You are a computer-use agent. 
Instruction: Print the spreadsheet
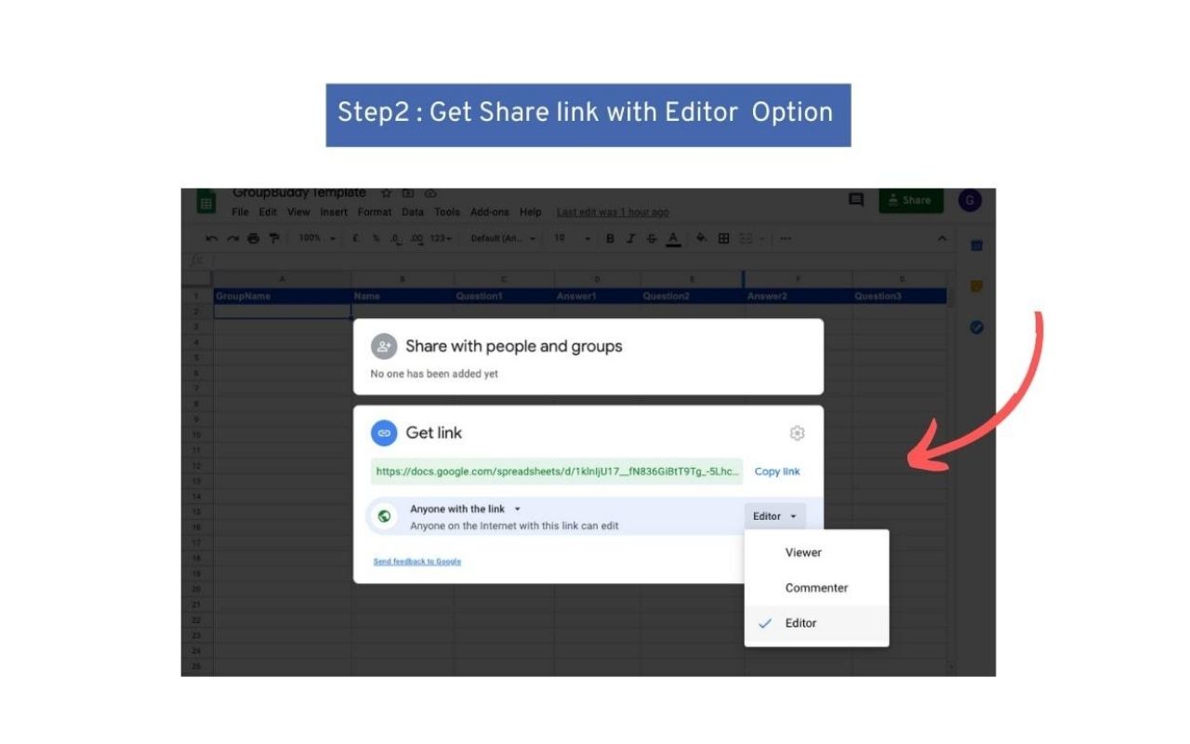(x=253, y=238)
